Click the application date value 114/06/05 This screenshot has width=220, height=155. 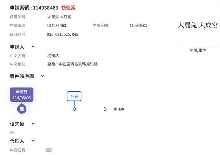click(139, 26)
